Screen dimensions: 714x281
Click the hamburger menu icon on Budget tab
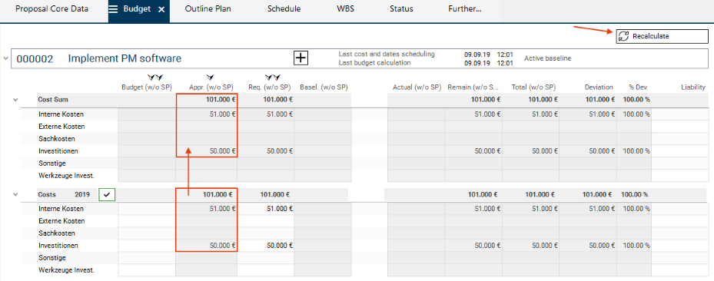(x=114, y=9)
